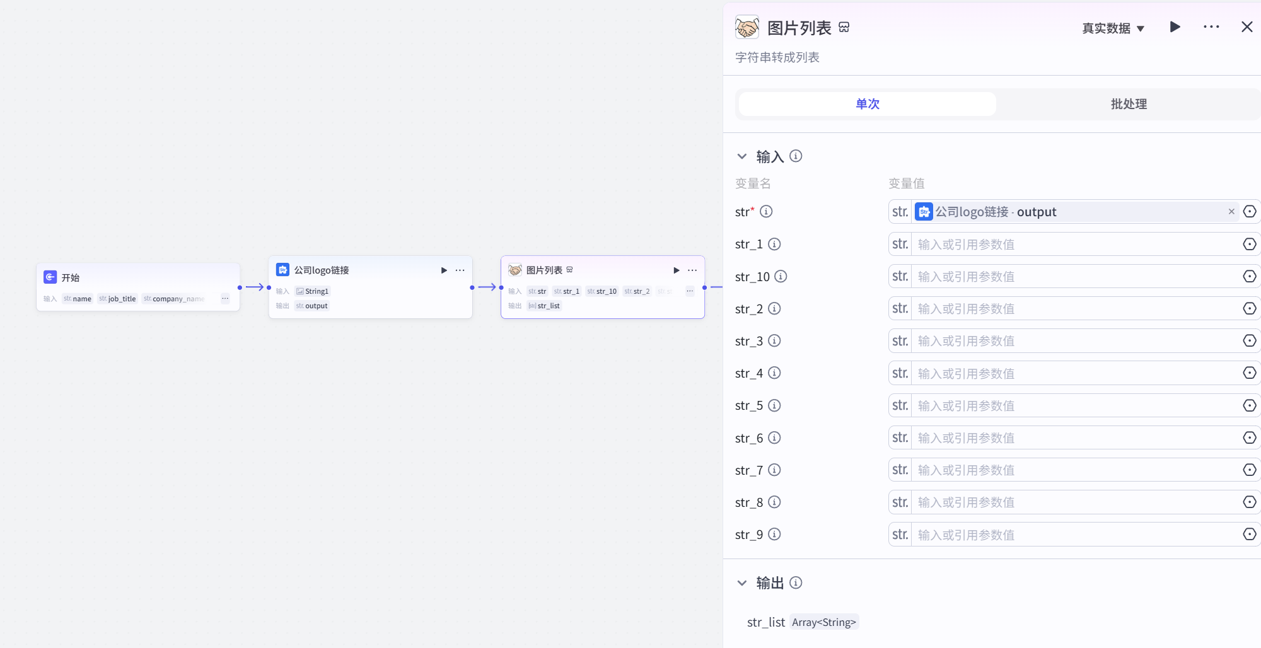This screenshot has height=648, width=1261.
Task: Click the small badge icon after 图片列表 title
Action: click(x=844, y=28)
